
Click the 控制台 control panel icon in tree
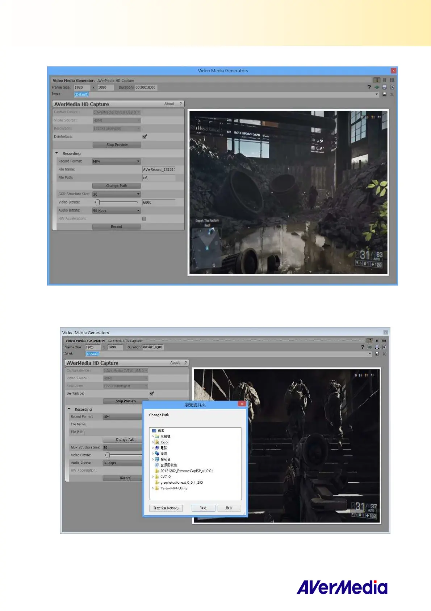(157, 459)
